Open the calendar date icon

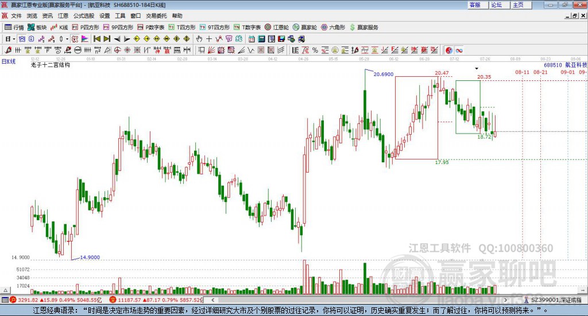coord(252,39)
